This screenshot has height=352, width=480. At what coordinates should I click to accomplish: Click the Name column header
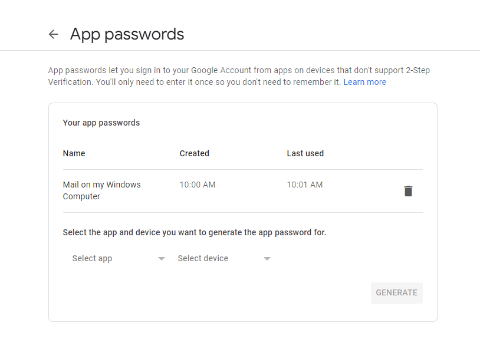74,153
